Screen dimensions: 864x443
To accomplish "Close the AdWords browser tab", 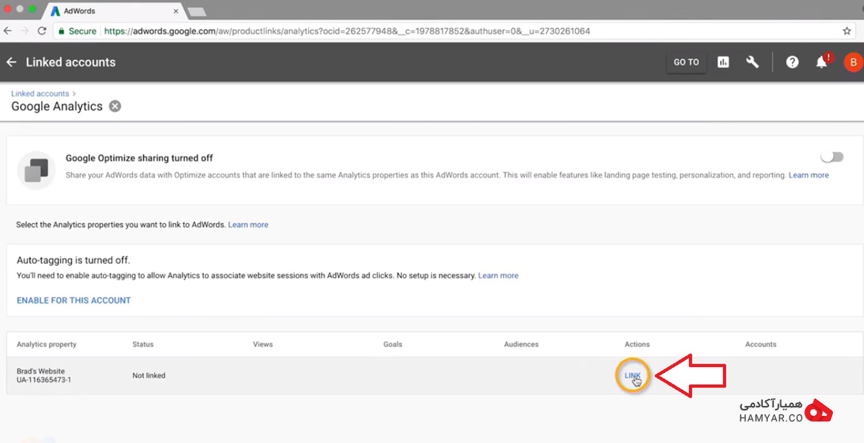I will pyautogui.click(x=176, y=11).
